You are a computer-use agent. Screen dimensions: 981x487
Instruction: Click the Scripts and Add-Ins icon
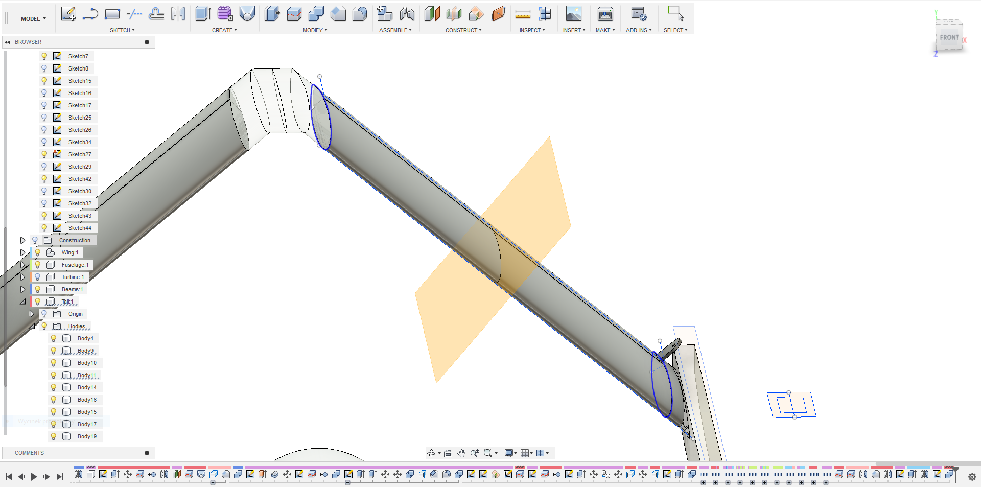click(x=639, y=14)
